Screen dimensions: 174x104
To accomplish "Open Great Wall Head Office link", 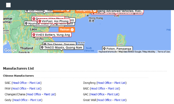I will [104, 100].
